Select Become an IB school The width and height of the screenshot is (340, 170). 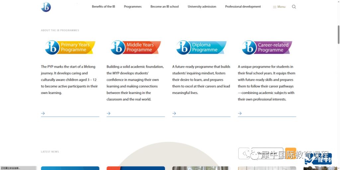165,7
